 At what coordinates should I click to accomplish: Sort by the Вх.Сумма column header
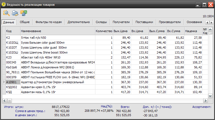pyautogui.click(x=176, y=31)
